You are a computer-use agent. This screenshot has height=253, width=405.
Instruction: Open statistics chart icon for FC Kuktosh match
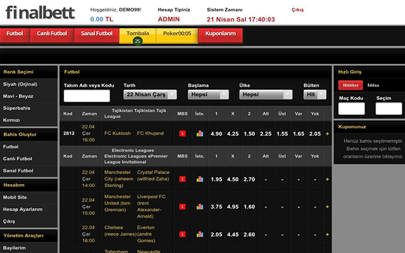tap(200, 133)
